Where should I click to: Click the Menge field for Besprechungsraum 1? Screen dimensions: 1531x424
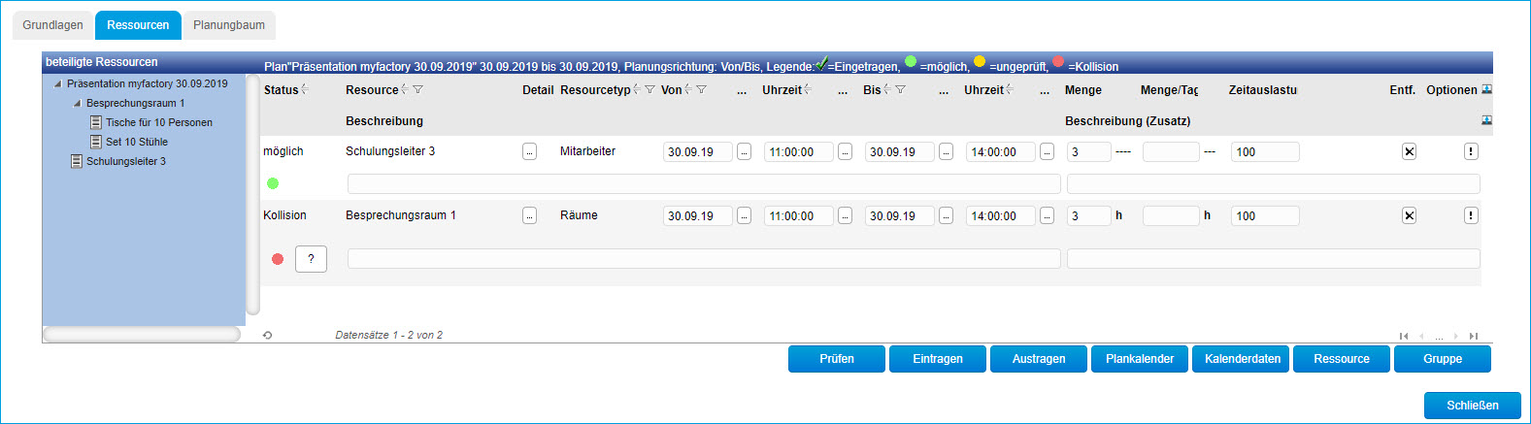tap(1089, 216)
